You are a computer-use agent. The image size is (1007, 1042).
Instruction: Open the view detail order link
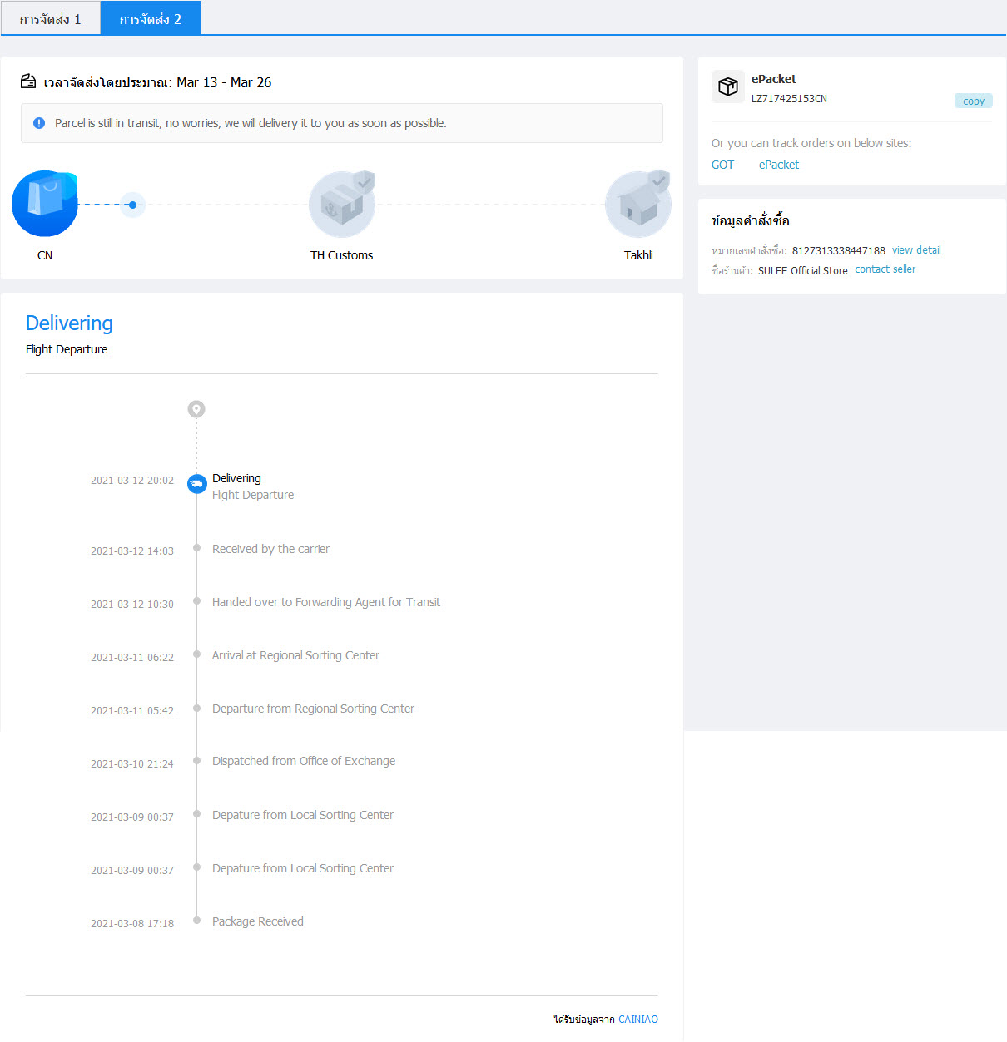[x=916, y=250]
